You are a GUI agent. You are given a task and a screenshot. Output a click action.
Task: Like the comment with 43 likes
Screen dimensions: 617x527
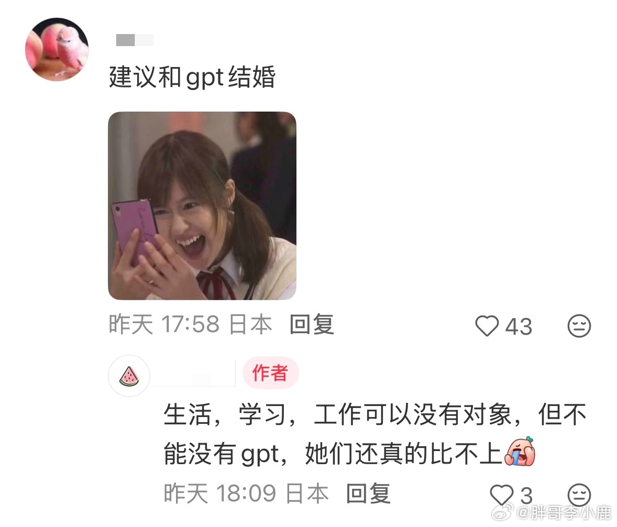click(487, 326)
